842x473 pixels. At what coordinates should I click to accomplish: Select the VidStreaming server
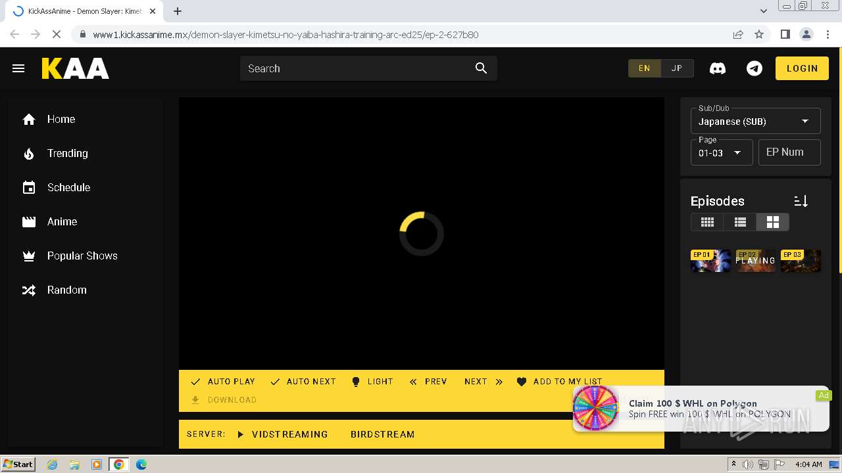[282, 434]
